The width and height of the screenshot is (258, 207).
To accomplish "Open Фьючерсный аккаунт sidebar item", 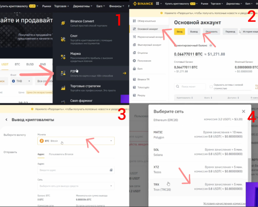I will point(149,45).
